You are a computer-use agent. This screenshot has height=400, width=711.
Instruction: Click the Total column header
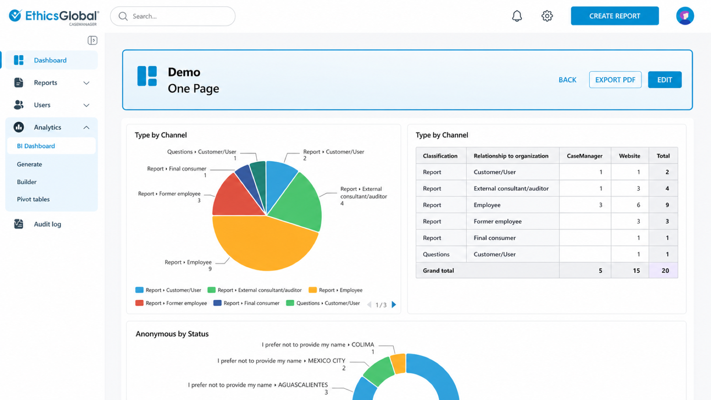point(663,156)
